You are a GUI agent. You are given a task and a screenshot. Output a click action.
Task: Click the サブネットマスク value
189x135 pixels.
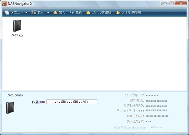click(156, 106)
